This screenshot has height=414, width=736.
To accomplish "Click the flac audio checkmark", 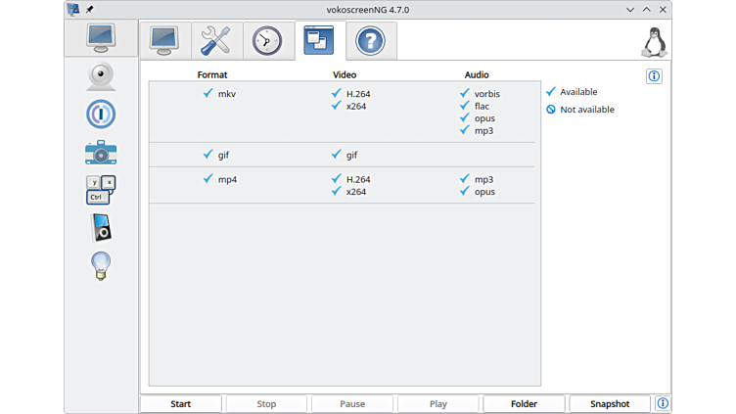I will (465, 106).
